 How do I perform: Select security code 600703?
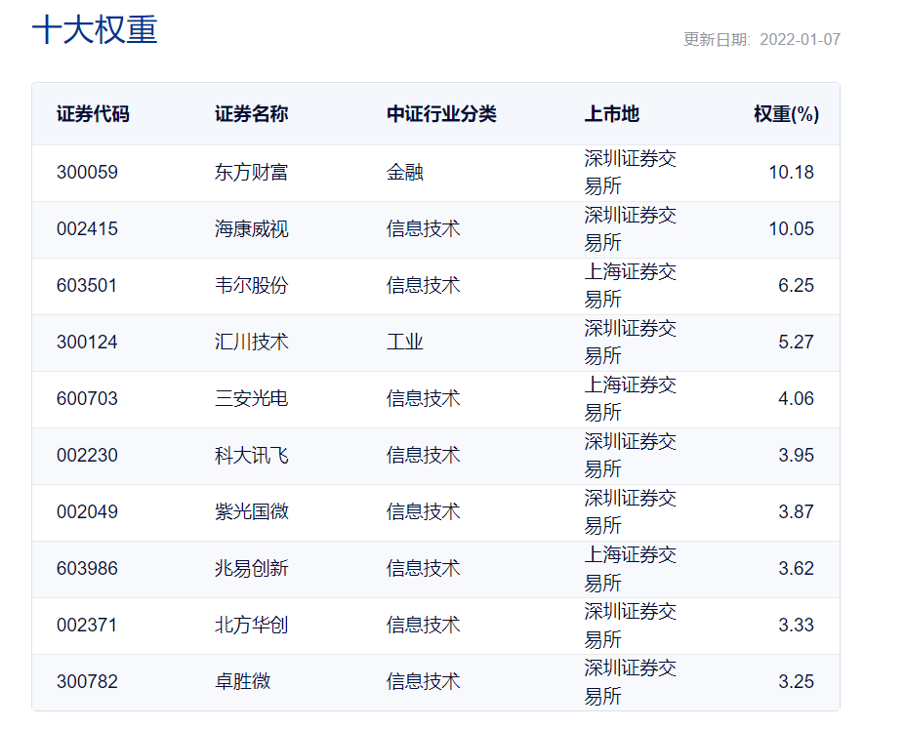tap(87, 399)
